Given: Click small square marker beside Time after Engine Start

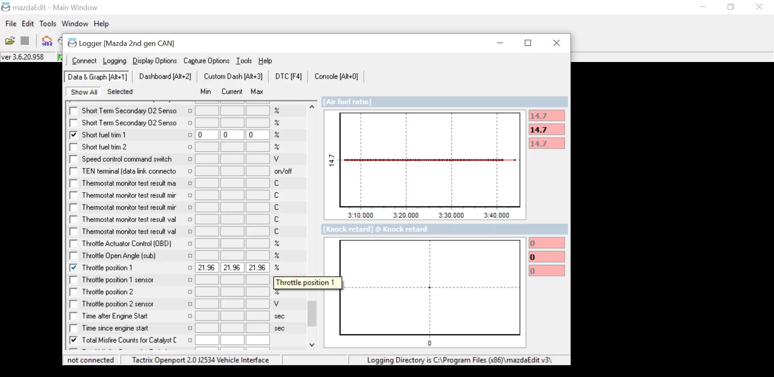Looking at the screenshot, I should [x=190, y=316].
